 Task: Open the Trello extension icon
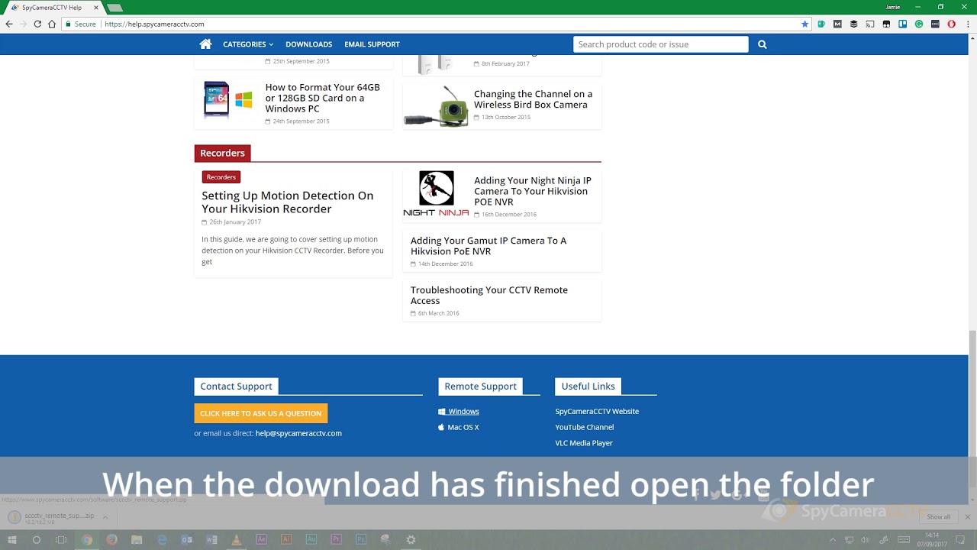click(x=903, y=24)
